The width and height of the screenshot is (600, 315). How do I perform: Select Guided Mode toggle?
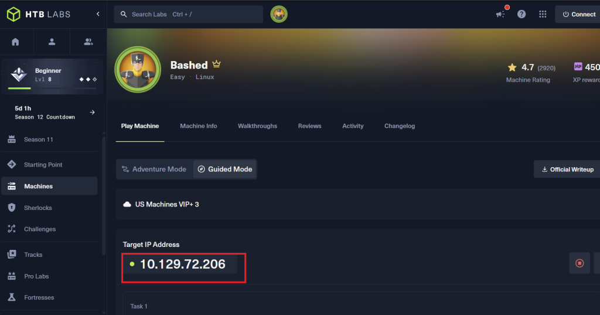[x=225, y=170]
